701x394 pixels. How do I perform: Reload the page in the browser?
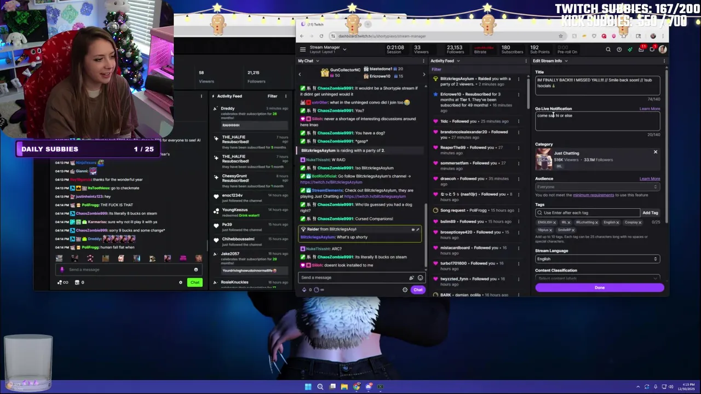321,36
